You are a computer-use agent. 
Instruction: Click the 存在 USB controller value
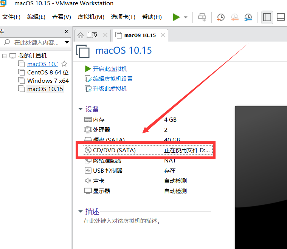click(x=170, y=171)
